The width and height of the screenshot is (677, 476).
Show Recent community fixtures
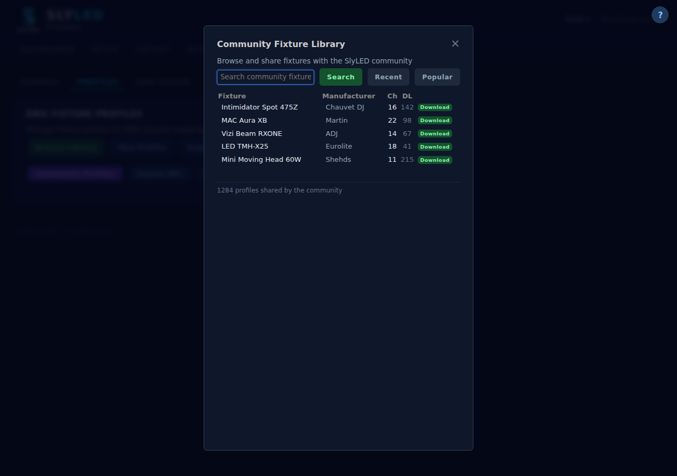coord(388,77)
